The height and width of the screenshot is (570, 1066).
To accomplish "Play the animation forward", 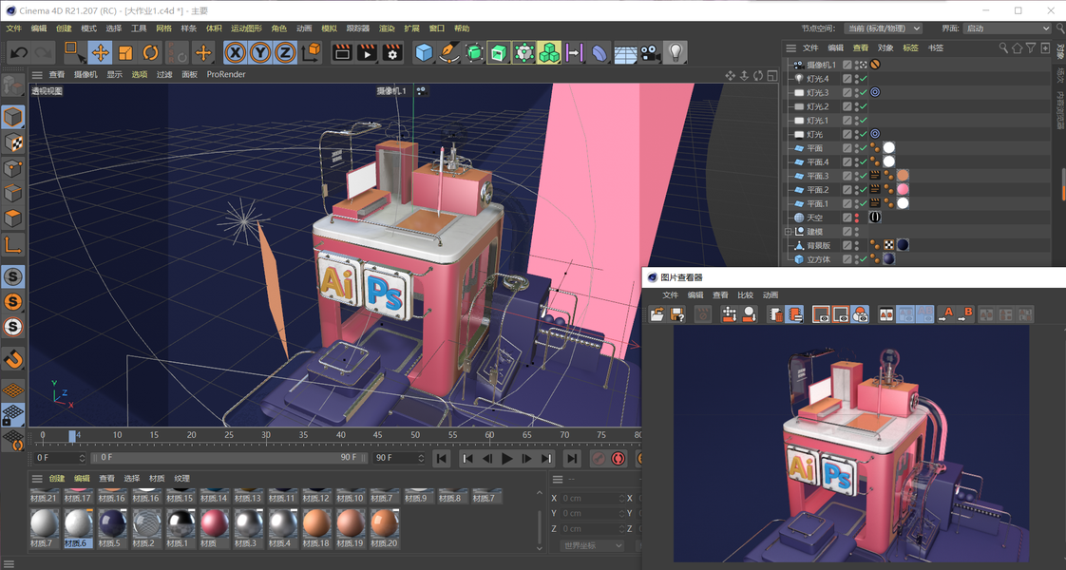I will tap(506, 459).
